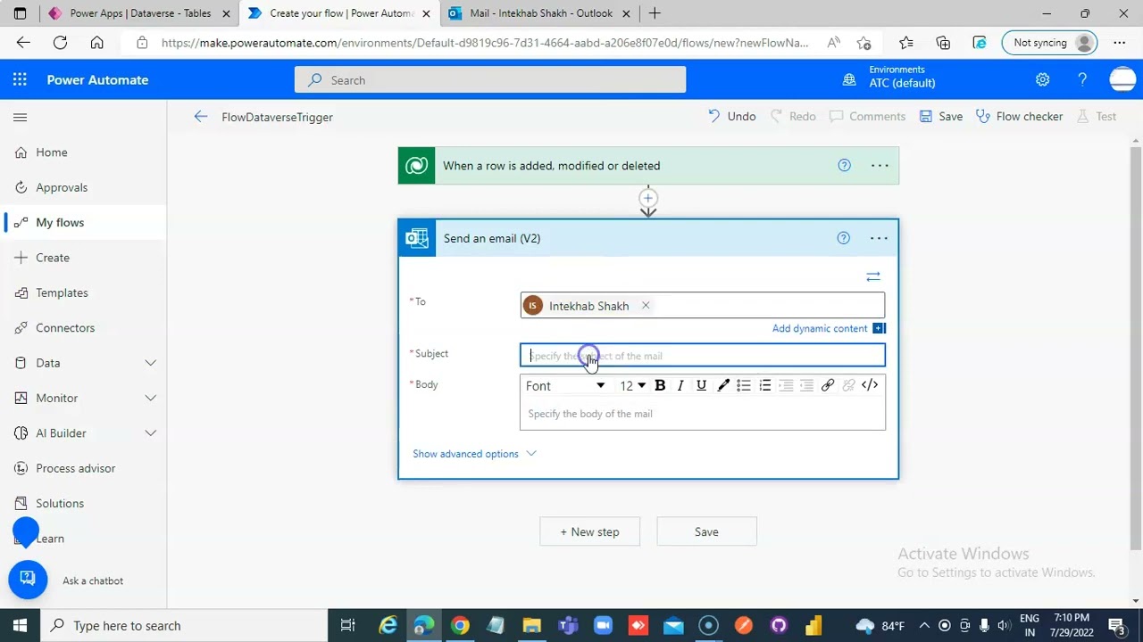Screen dimensions: 1143x642
Task: Toggle italic in body editor
Action: [680, 385]
